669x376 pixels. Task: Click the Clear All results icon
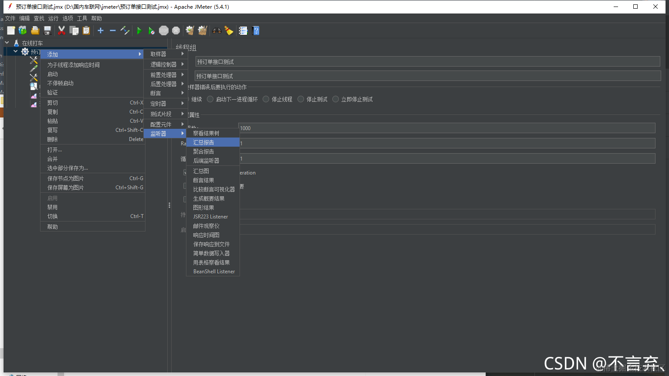(203, 30)
